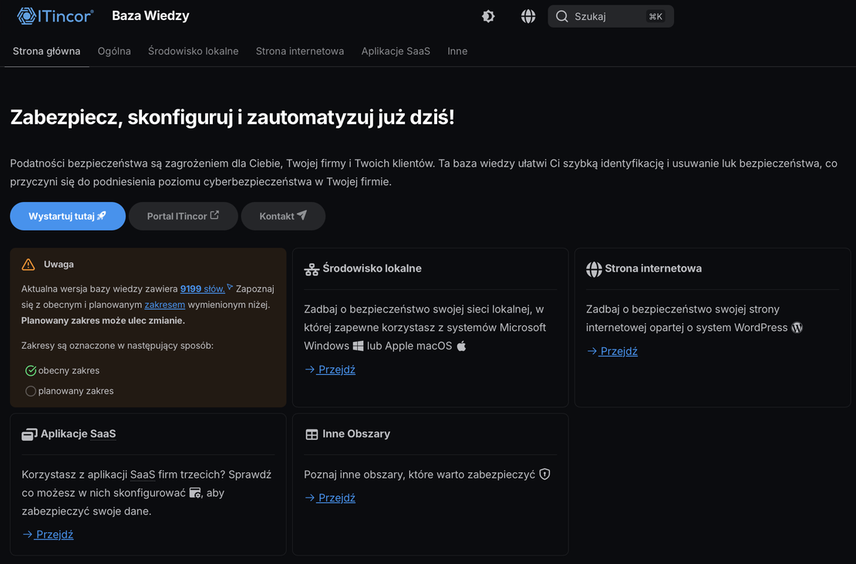856x564 pixels.
Task: Open the language globe selector
Action: [528, 16]
